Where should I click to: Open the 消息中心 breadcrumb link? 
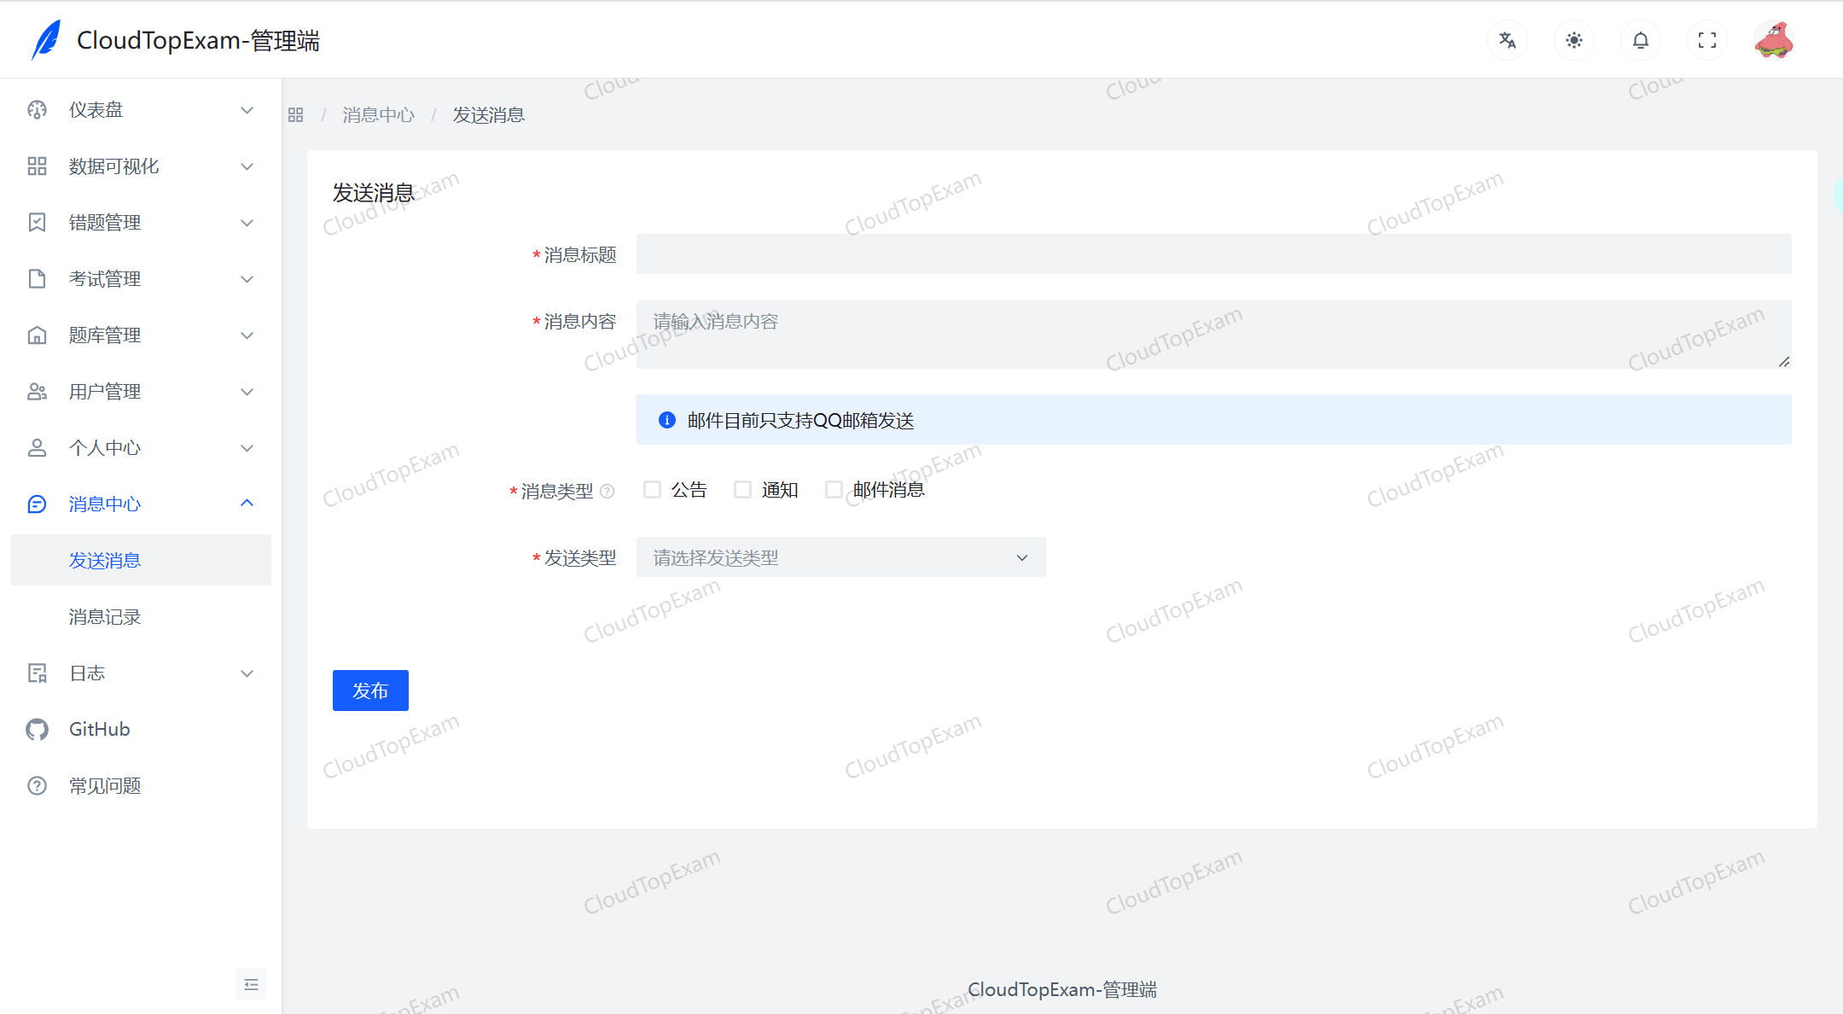(x=378, y=114)
